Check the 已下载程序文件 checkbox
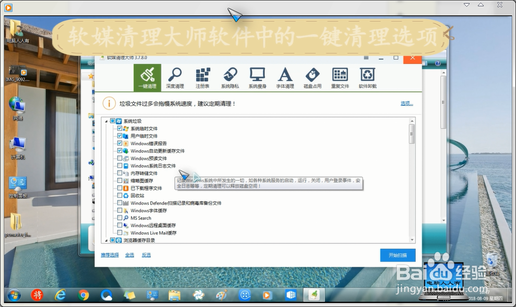The width and height of the screenshot is (516, 307). point(120,188)
